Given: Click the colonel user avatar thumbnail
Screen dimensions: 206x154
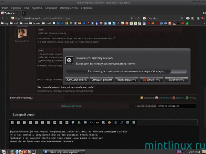Looking at the screenshot, I should (22, 34).
